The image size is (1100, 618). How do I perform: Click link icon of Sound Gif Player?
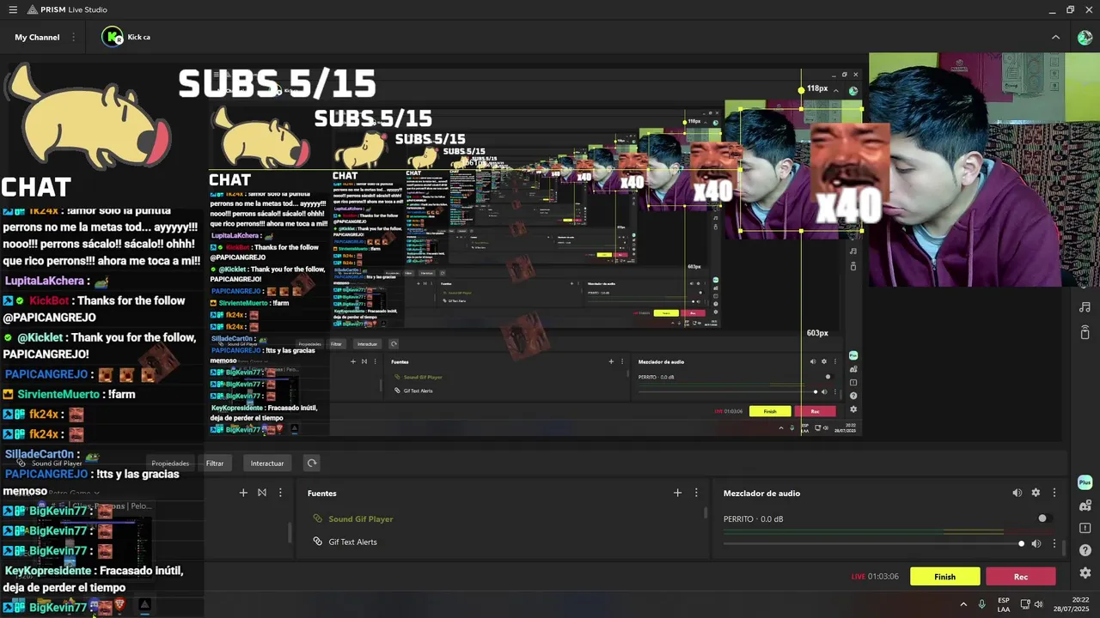[x=317, y=518]
